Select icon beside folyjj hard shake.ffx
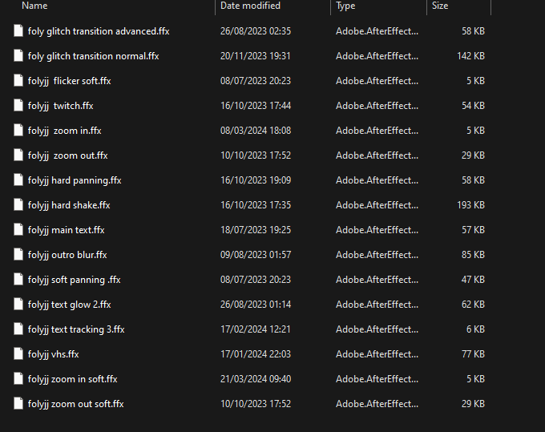 click(18, 204)
